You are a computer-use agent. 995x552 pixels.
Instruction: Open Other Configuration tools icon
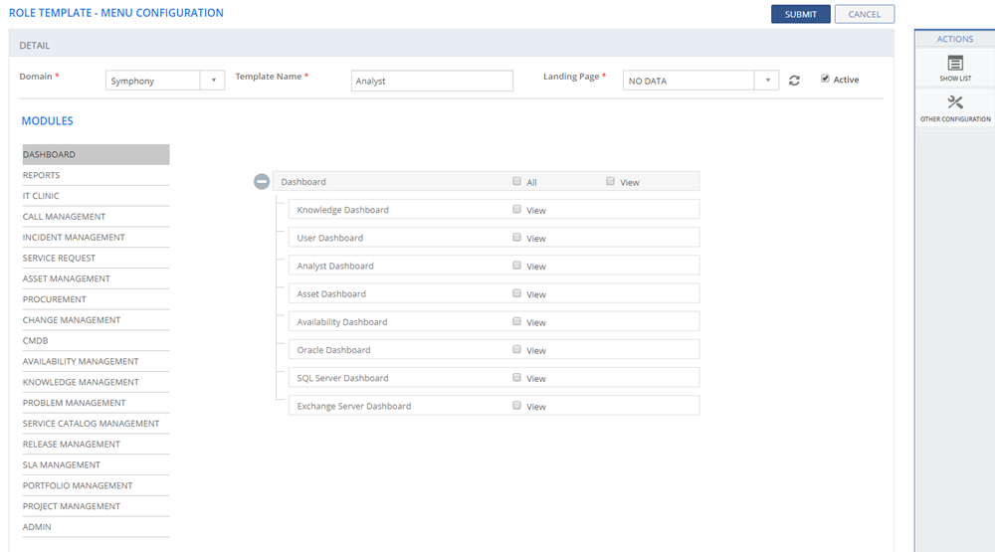955,103
